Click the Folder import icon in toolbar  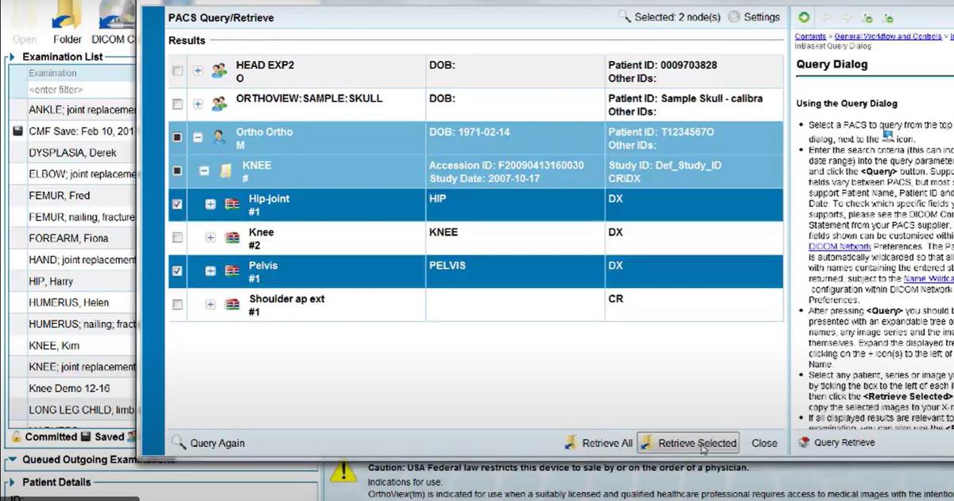(68, 22)
